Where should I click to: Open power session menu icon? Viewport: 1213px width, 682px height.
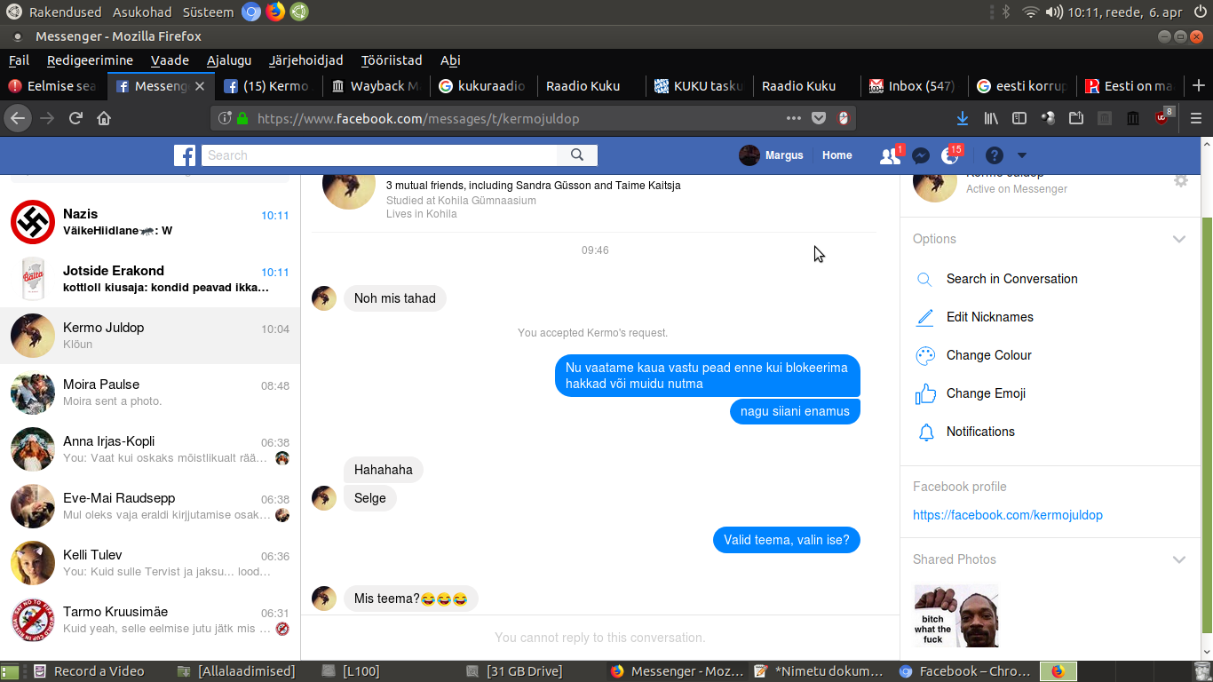point(1201,12)
